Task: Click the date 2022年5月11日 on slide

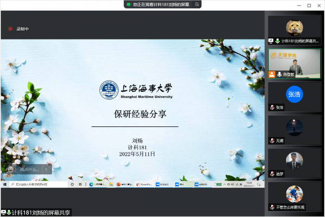Action: (137, 154)
